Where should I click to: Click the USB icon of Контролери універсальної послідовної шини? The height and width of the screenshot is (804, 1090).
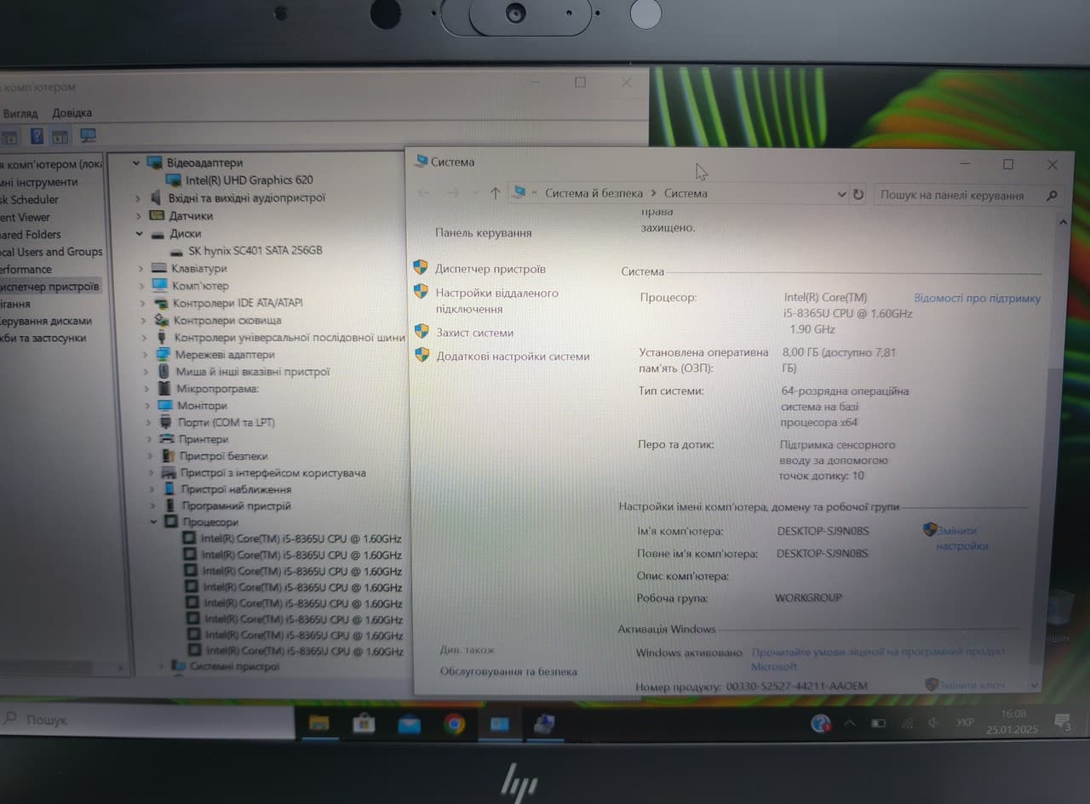point(163,337)
